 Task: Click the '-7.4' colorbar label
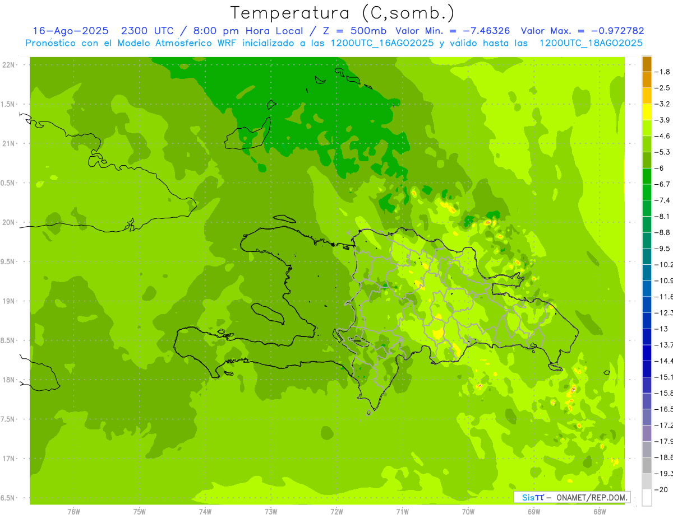pos(662,200)
